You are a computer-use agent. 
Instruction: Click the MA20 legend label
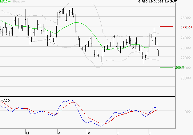[x=4, y=2]
